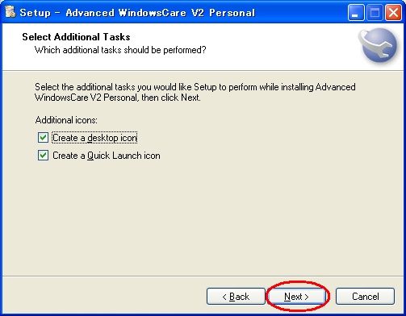Click the "Additional icons:" group label
Screen dimensions: 406x316
pos(66,120)
